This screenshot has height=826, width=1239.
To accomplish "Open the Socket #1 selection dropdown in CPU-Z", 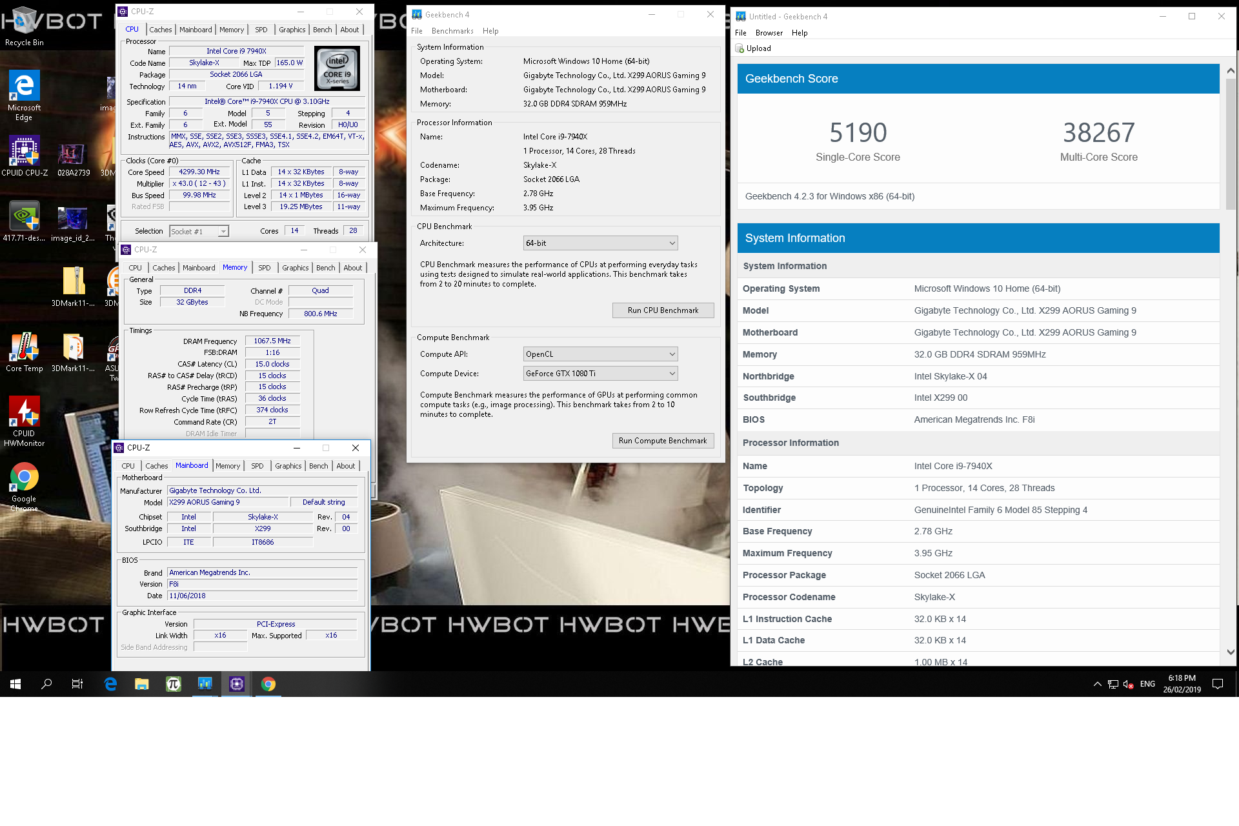I will 199,231.
